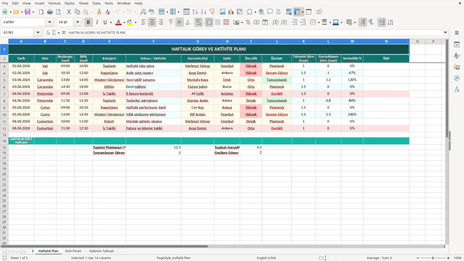The height and width of the screenshot is (261, 464).
Task: Split the window
Action: click(x=309, y=12)
